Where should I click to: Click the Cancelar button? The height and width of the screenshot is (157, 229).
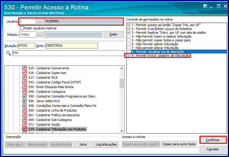tap(213, 149)
